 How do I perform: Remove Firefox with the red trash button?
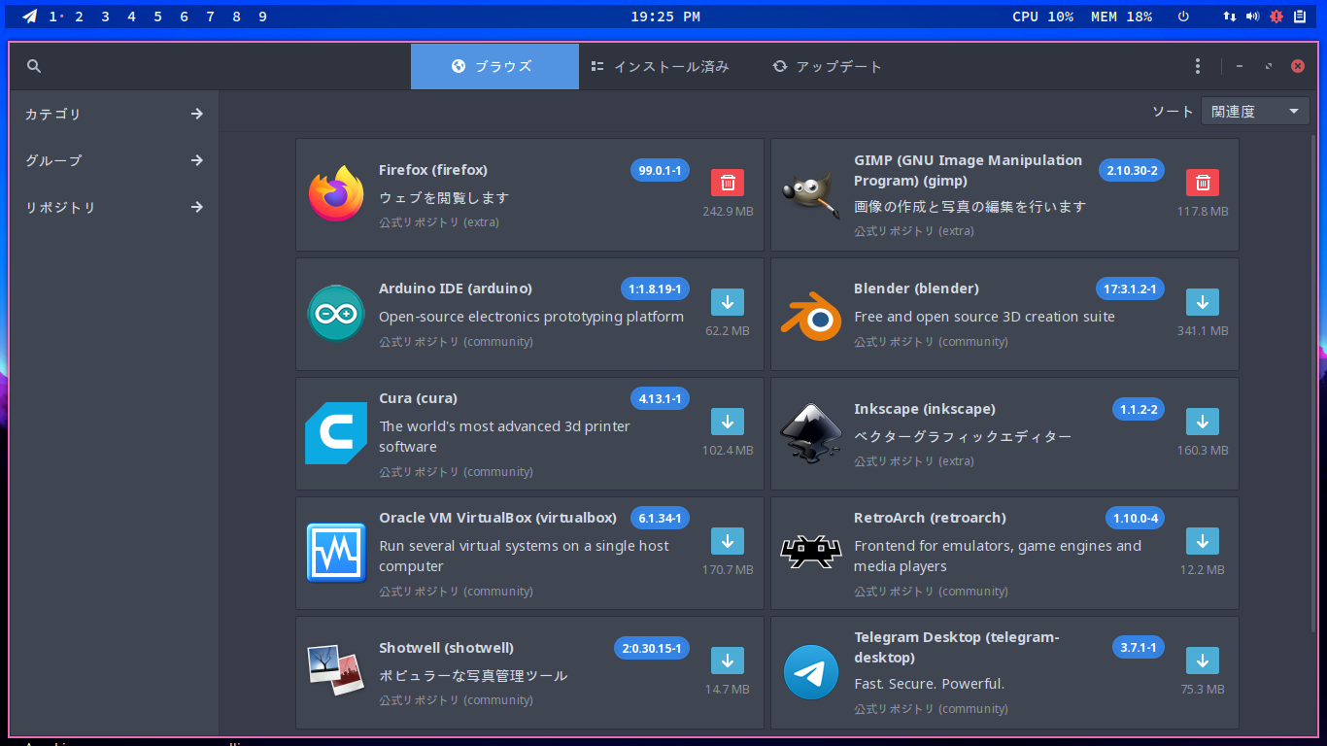click(x=728, y=183)
